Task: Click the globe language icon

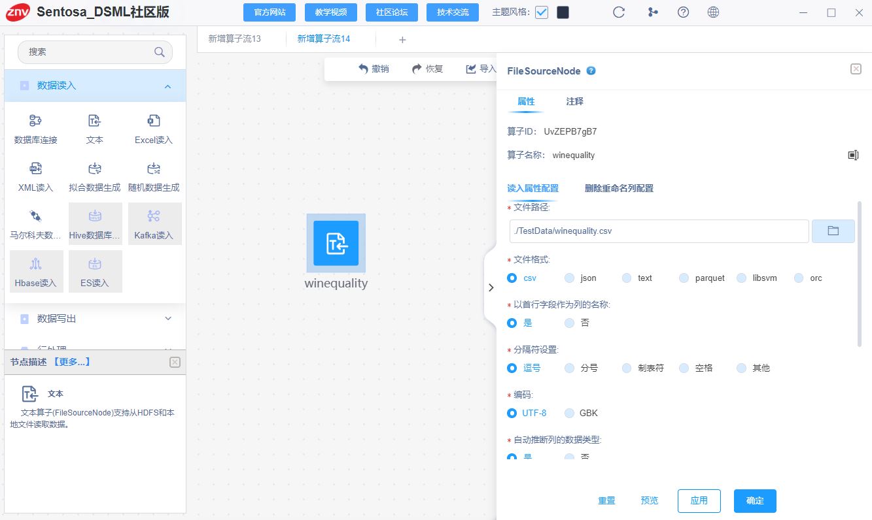Action: click(714, 12)
